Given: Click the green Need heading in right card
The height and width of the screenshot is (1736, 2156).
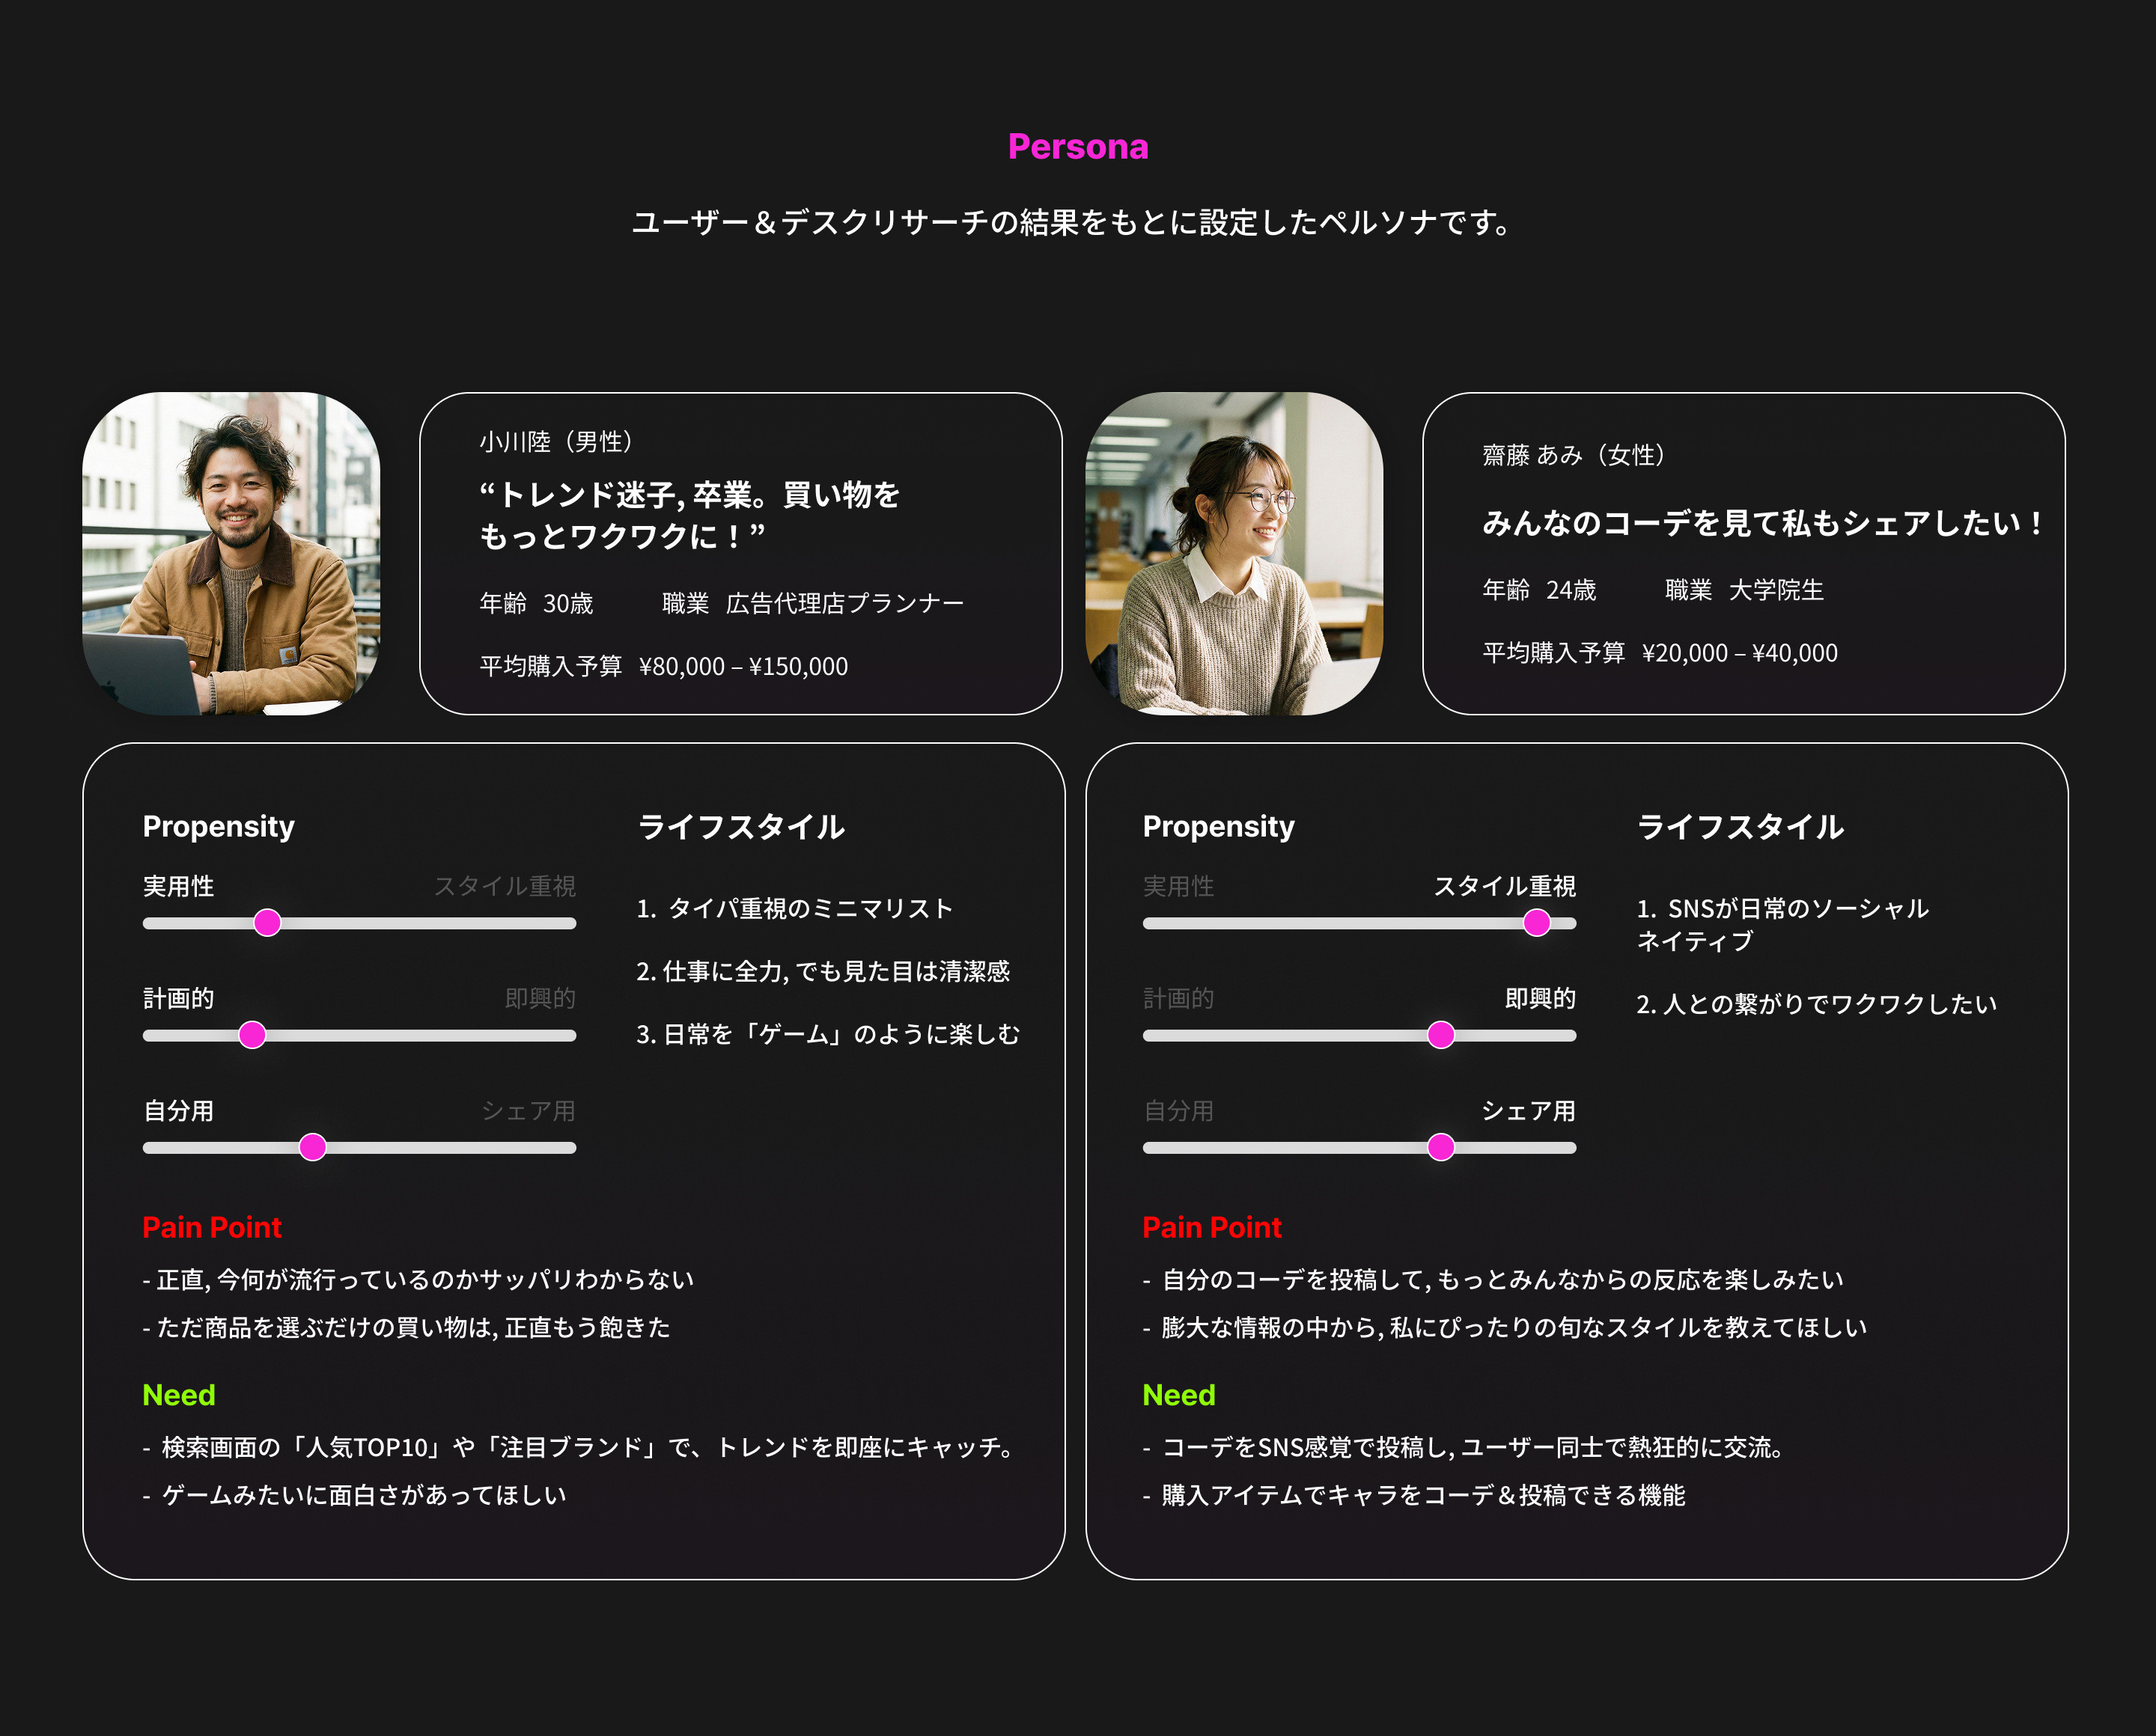Looking at the screenshot, I should (x=1178, y=1394).
